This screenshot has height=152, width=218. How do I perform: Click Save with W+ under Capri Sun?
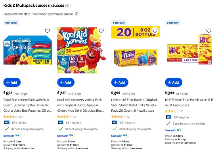tap(12, 135)
